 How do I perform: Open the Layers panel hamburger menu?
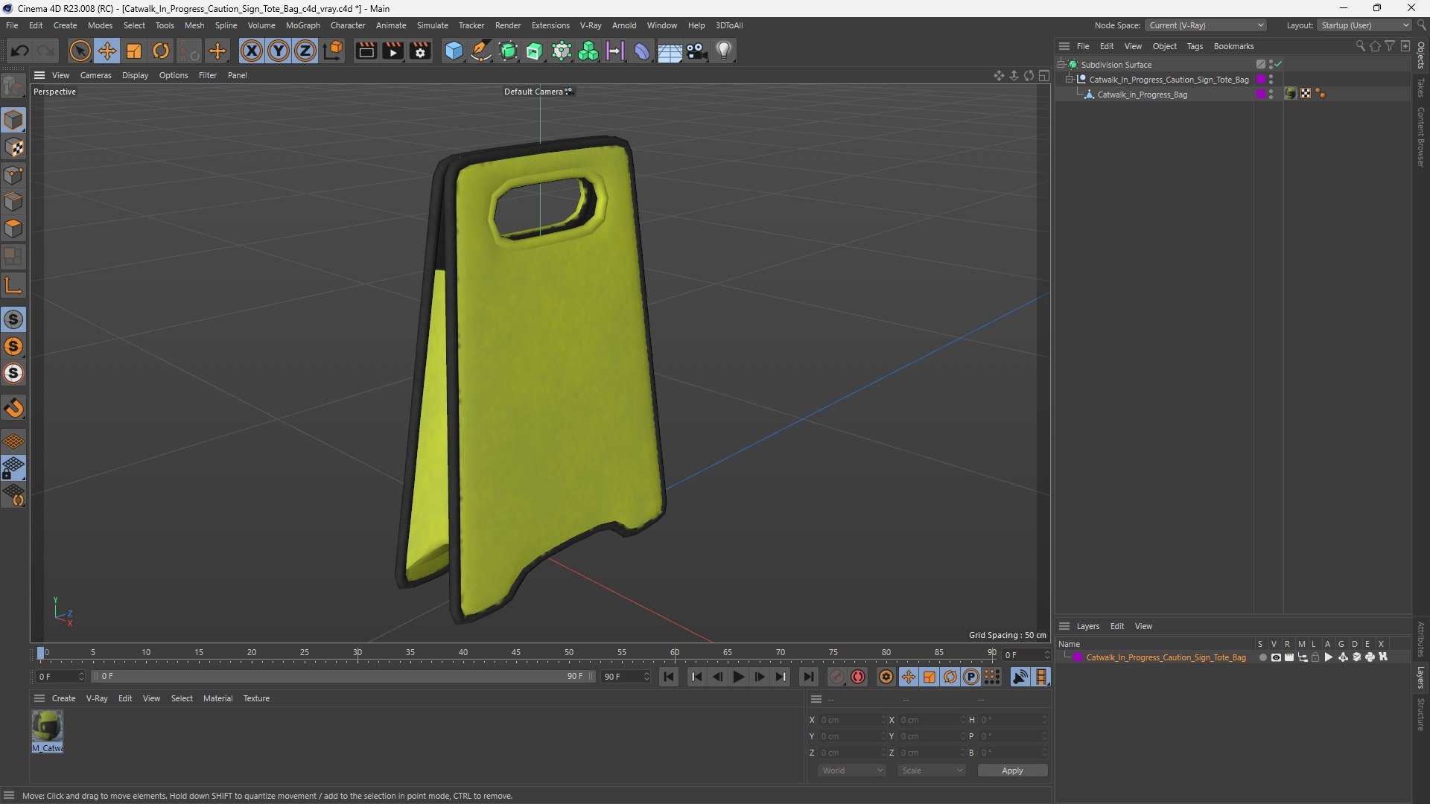click(x=1064, y=626)
